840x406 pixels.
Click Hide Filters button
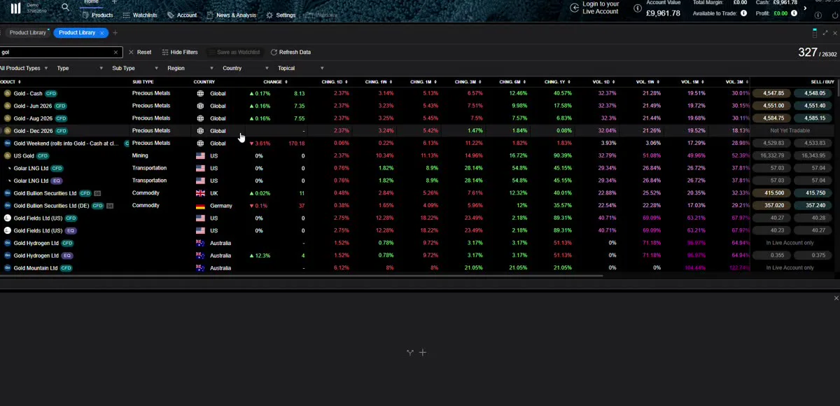click(179, 52)
